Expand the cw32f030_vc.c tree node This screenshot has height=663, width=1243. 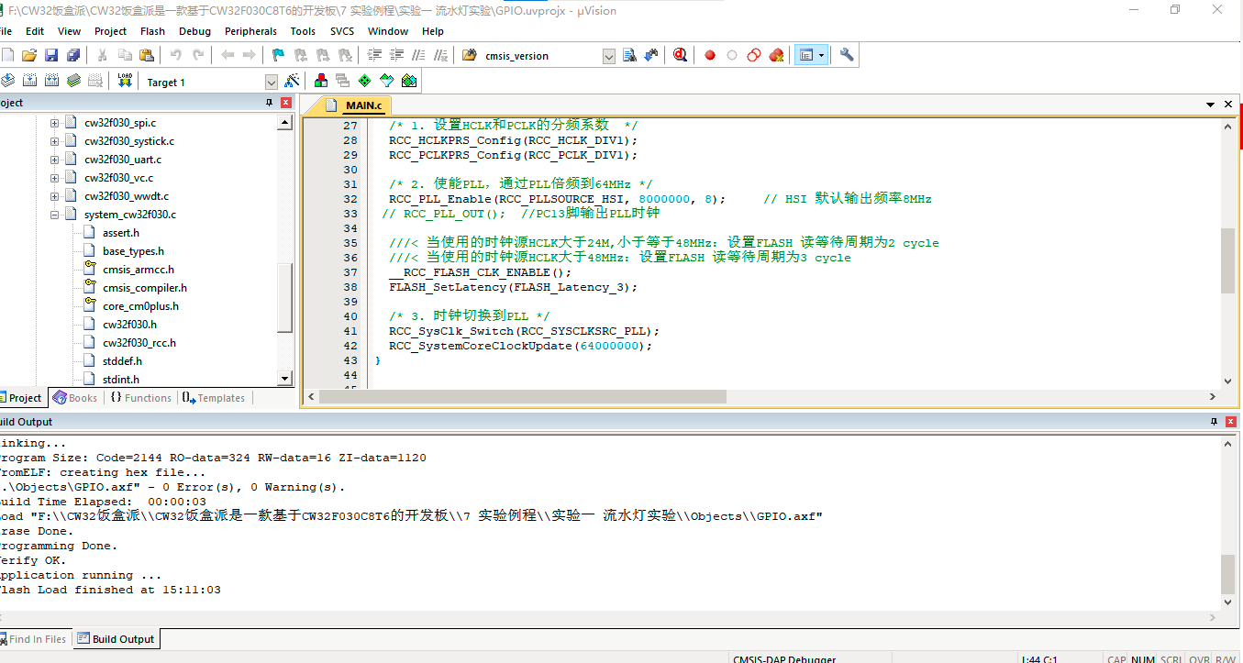tap(54, 178)
